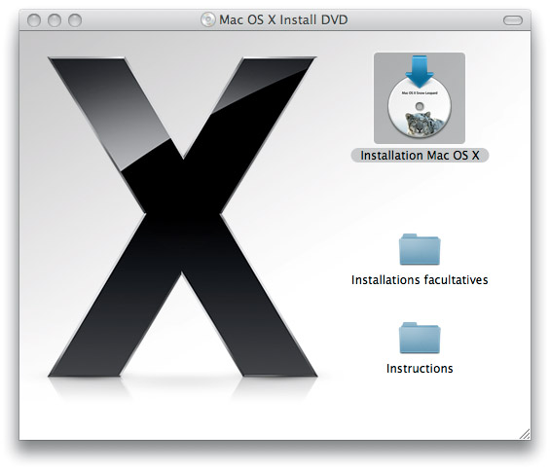Zoom the window using third title button
The height and width of the screenshot is (469, 550).
point(75,20)
